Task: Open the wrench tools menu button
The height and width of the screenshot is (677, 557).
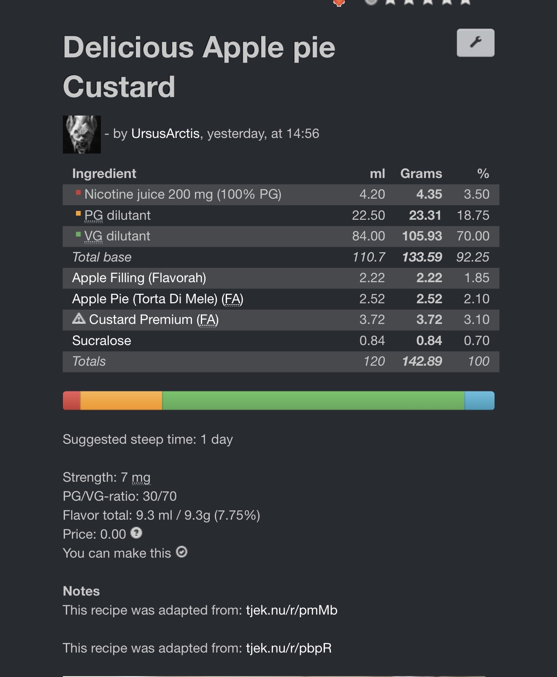Action: (x=475, y=43)
